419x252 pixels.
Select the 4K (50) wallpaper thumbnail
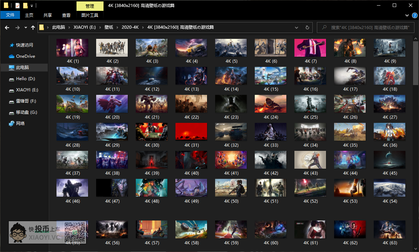231,188
